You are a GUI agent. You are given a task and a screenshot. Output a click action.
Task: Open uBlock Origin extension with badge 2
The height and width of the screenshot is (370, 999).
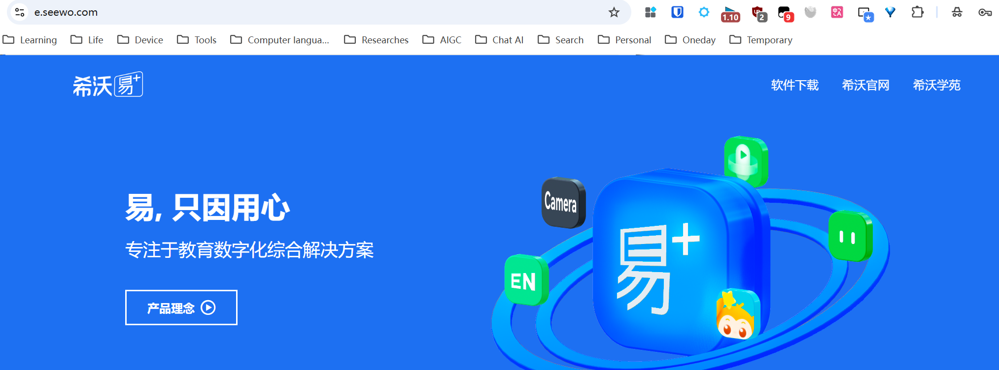coord(758,14)
